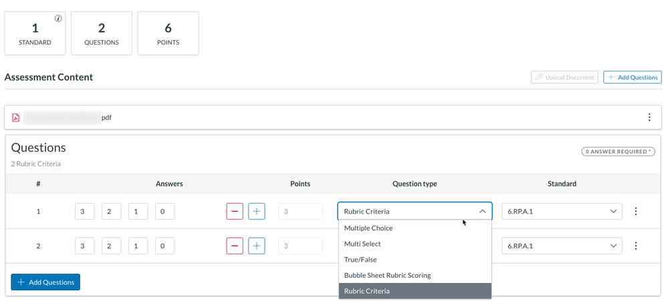Click the Upload Document button
The height and width of the screenshot is (307, 667).
click(564, 77)
